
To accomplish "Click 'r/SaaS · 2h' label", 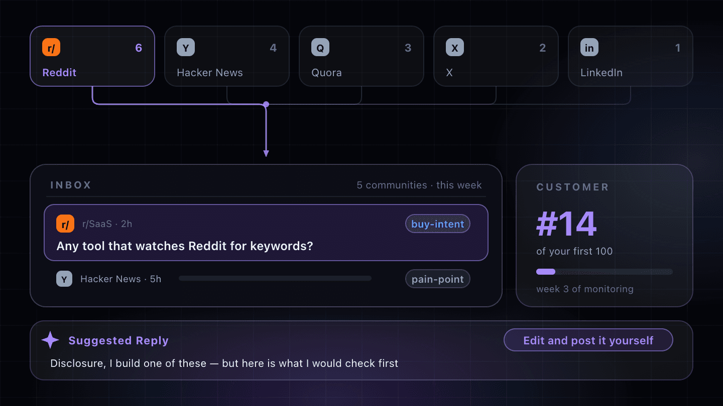I will (x=107, y=224).
